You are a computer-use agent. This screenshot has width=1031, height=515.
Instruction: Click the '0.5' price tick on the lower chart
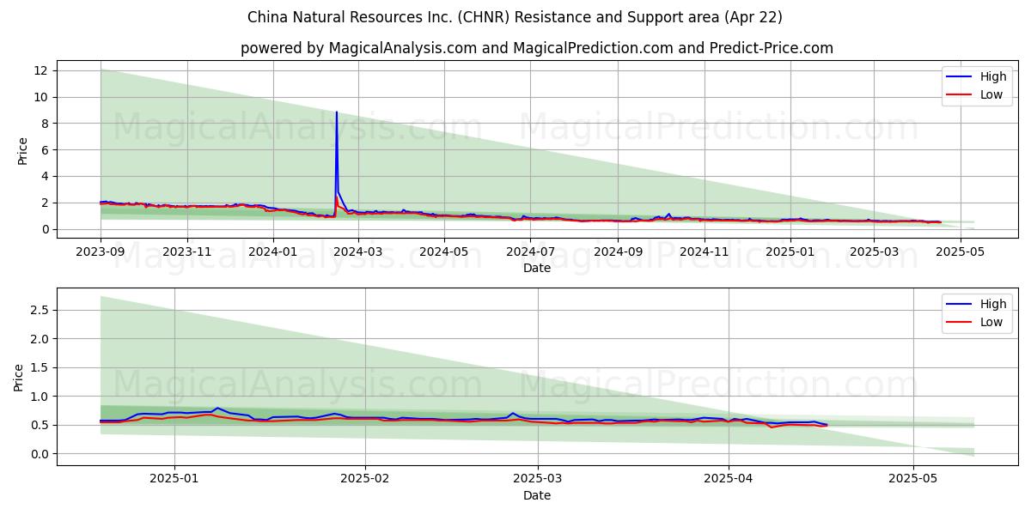click(x=41, y=425)
